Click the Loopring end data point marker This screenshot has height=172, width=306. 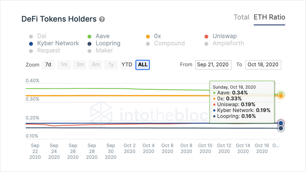[x=281, y=128]
